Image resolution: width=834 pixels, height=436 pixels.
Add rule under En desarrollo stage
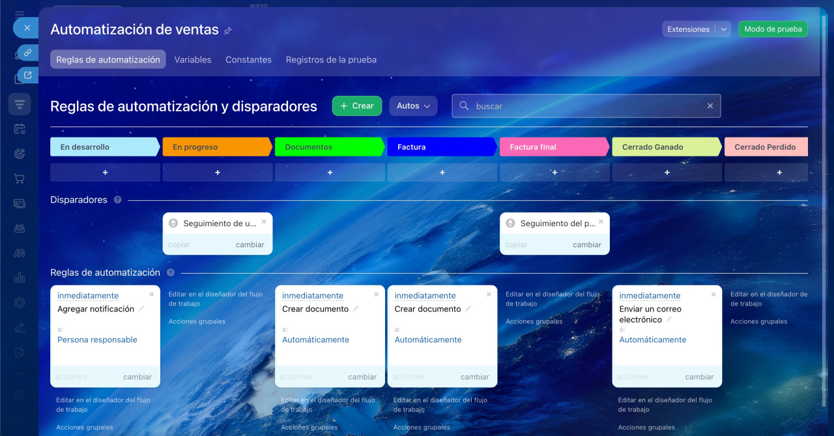click(105, 173)
